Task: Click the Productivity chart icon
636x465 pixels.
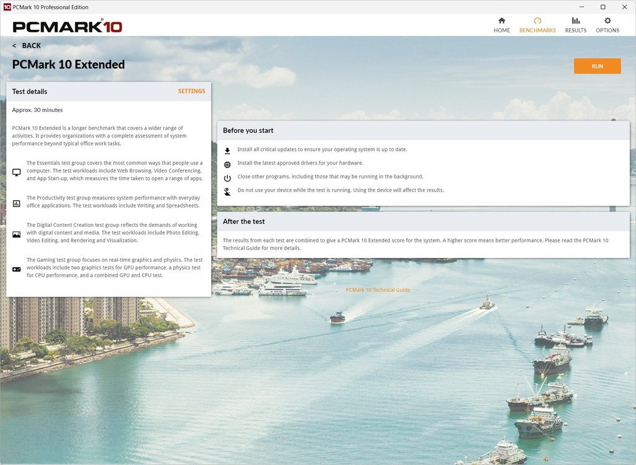Action: tap(16, 203)
